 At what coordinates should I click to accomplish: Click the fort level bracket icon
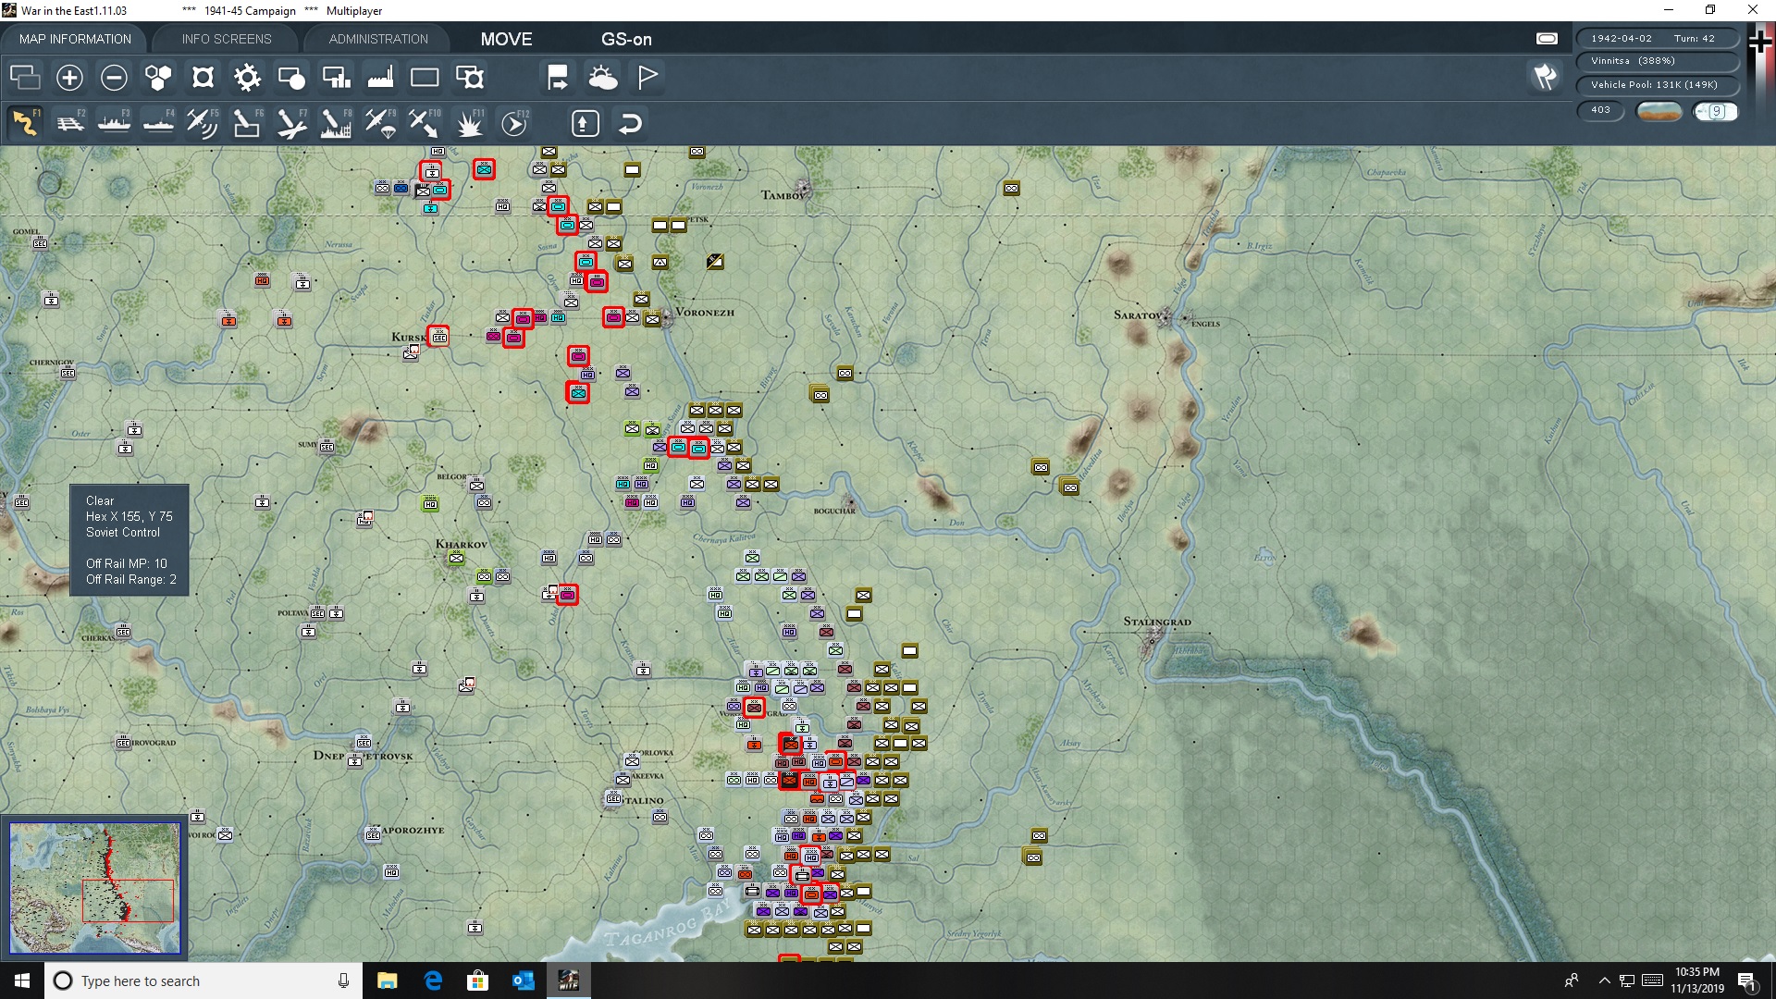(203, 77)
